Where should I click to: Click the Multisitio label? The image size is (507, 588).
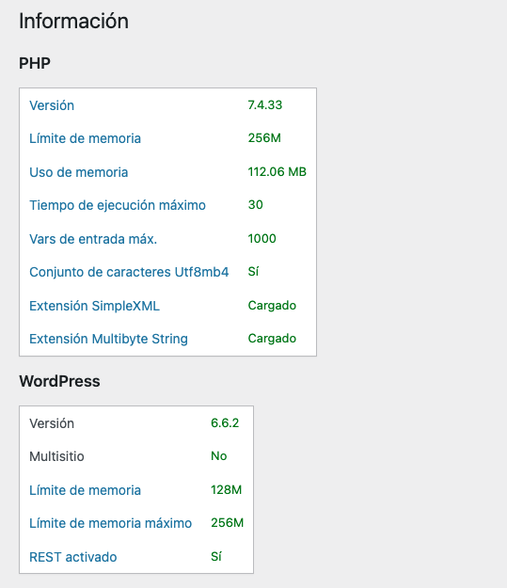click(x=56, y=456)
